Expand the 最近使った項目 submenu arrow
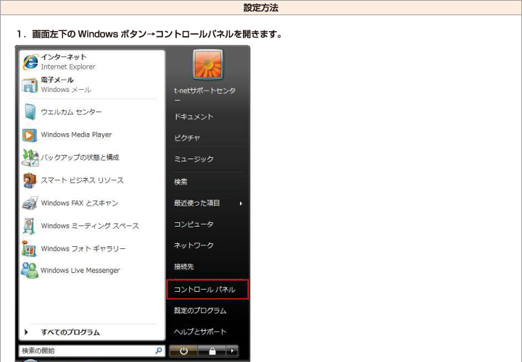522x362 pixels. (241, 203)
